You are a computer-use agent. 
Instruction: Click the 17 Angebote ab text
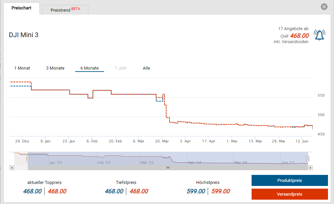point(293,29)
